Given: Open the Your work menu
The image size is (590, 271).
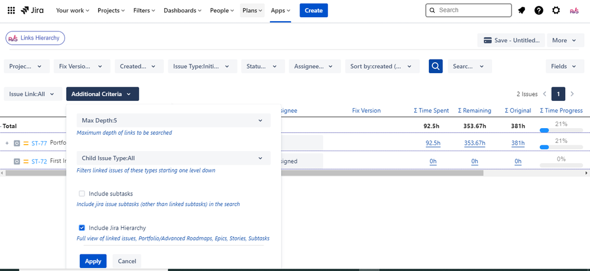Looking at the screenshot, I should point(73,11).
